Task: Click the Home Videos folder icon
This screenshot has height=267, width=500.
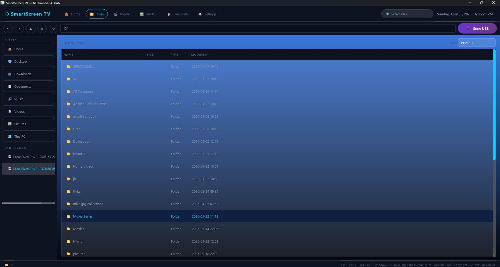Action: point(69,167)
